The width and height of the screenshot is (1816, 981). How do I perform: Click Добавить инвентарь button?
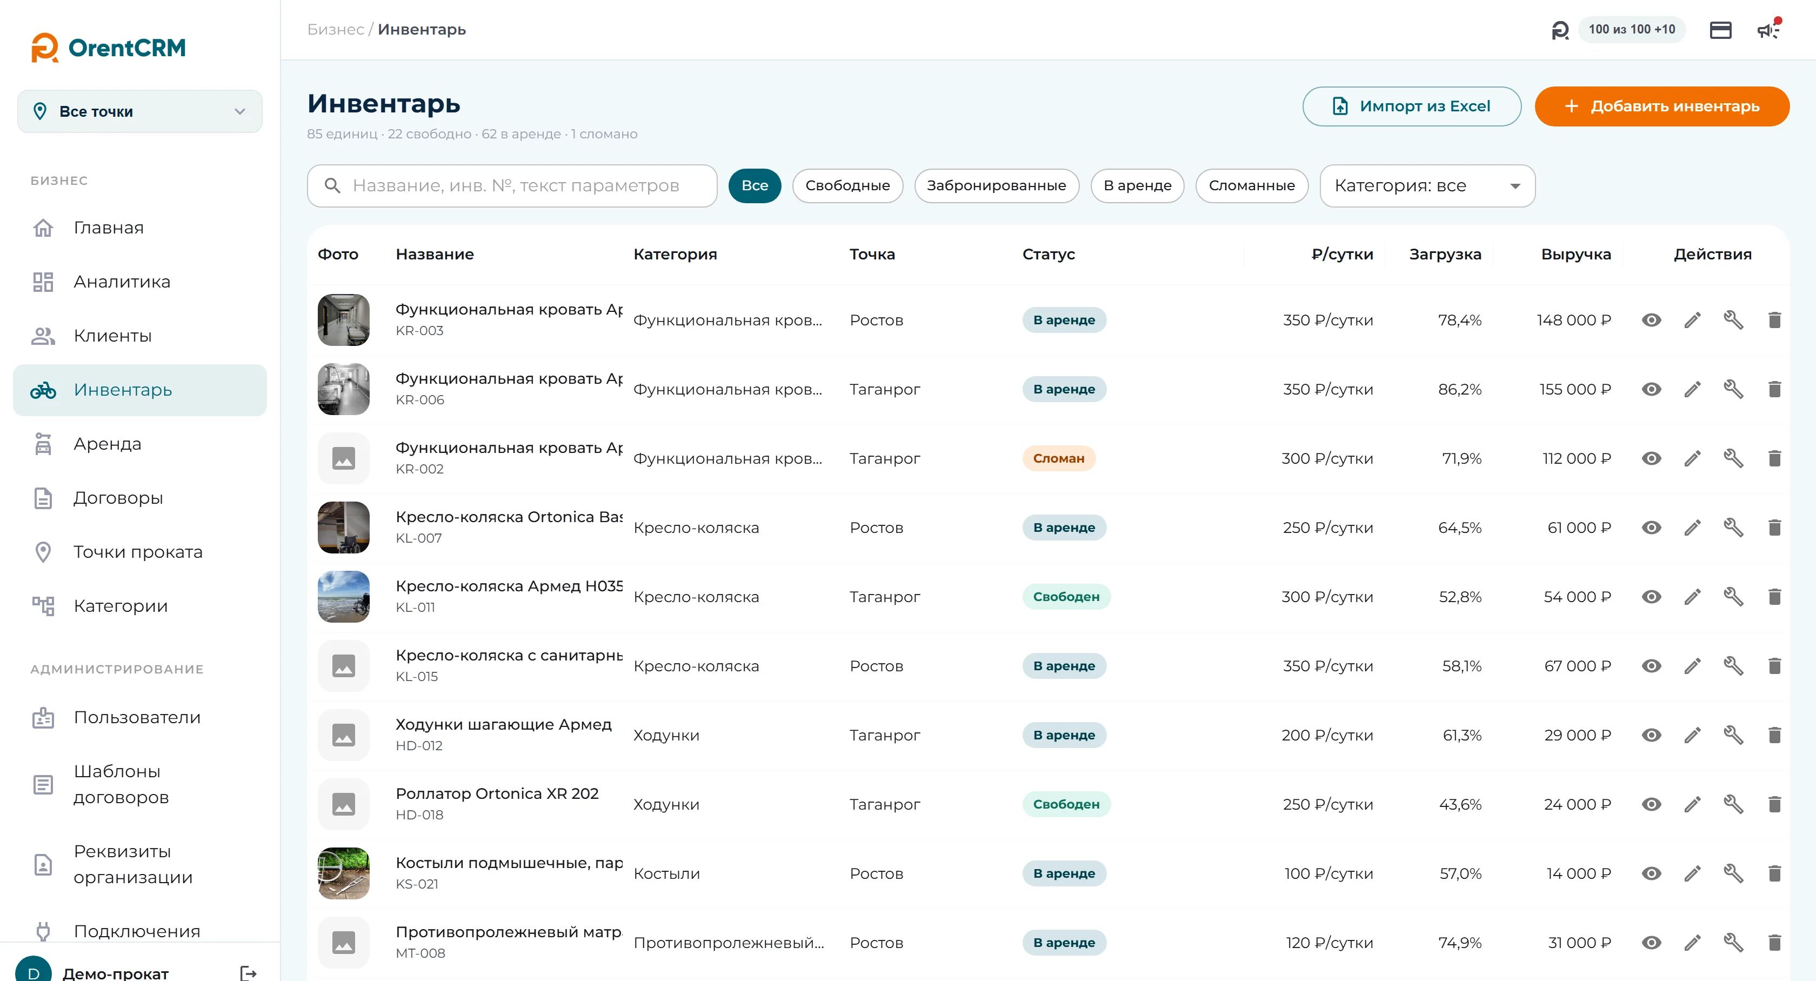[x=1661, y=106]
